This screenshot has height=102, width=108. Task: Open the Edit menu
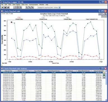(x=6, y=4)
